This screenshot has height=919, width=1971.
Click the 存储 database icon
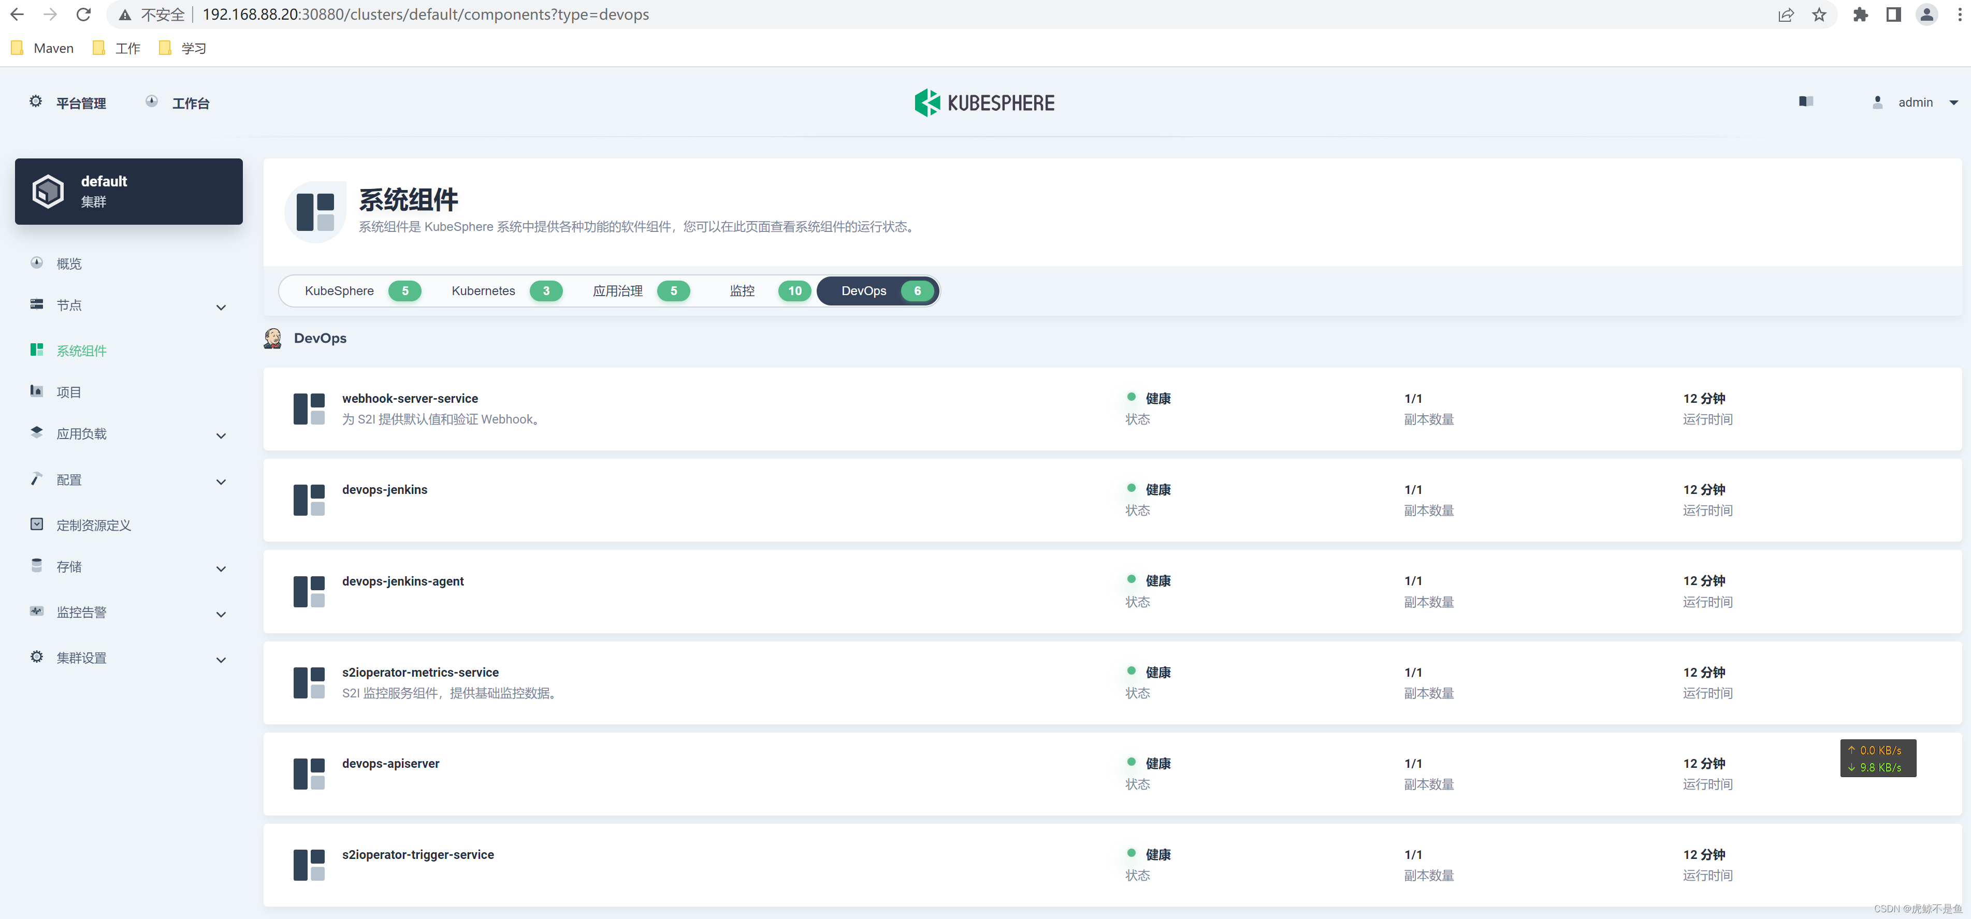click(x=37, y=565)
